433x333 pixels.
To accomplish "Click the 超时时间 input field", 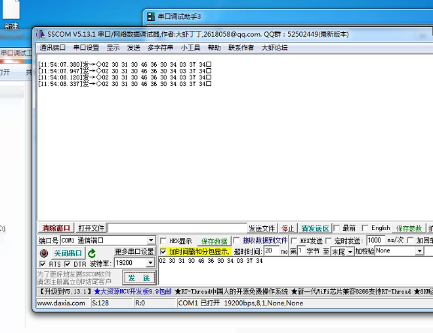I will 271,251.
